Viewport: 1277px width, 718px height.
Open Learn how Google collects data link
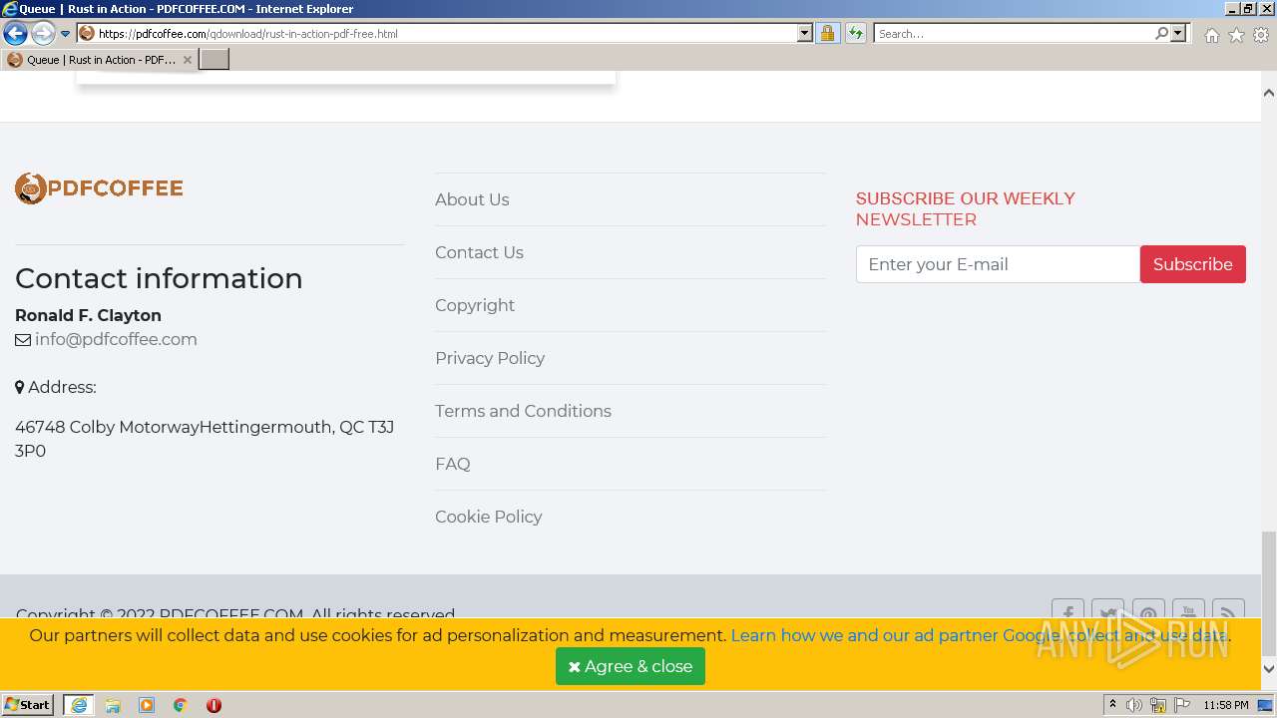[x=980, y=635]
